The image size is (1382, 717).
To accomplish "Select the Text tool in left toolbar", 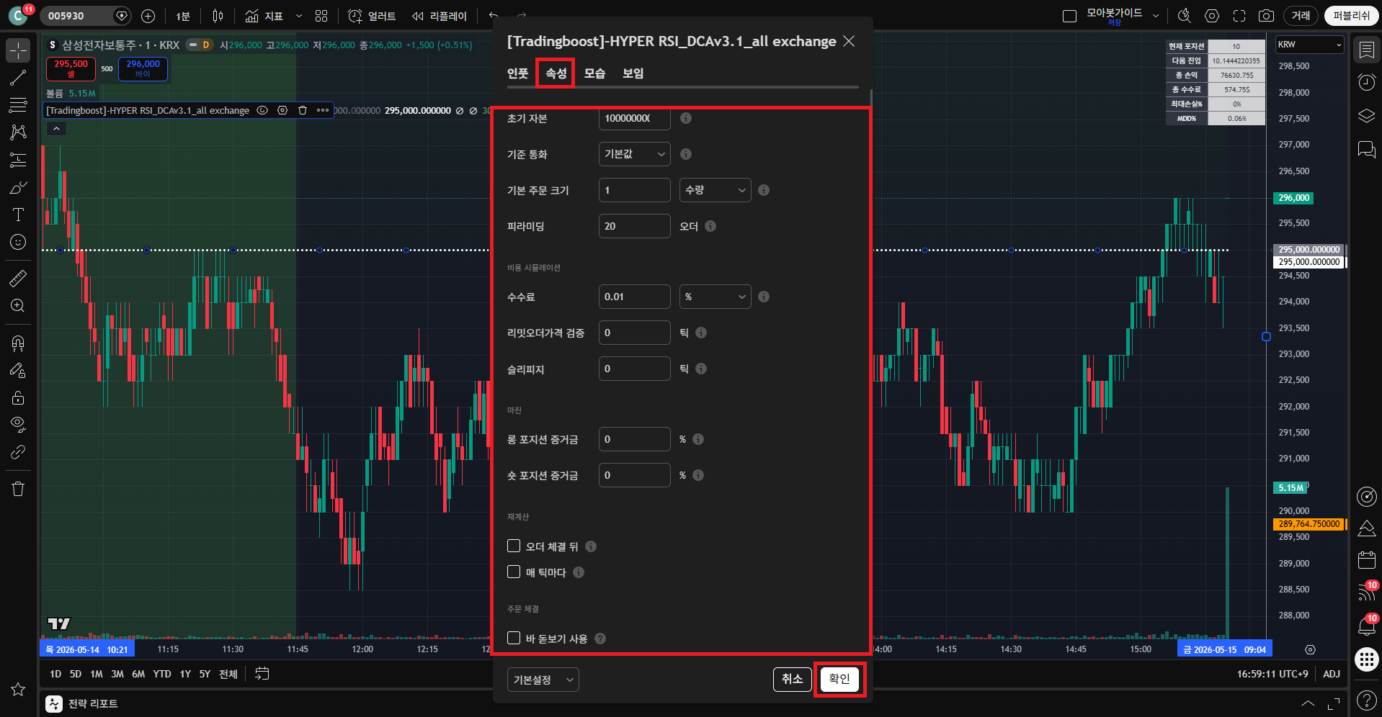I will [18, 215].
